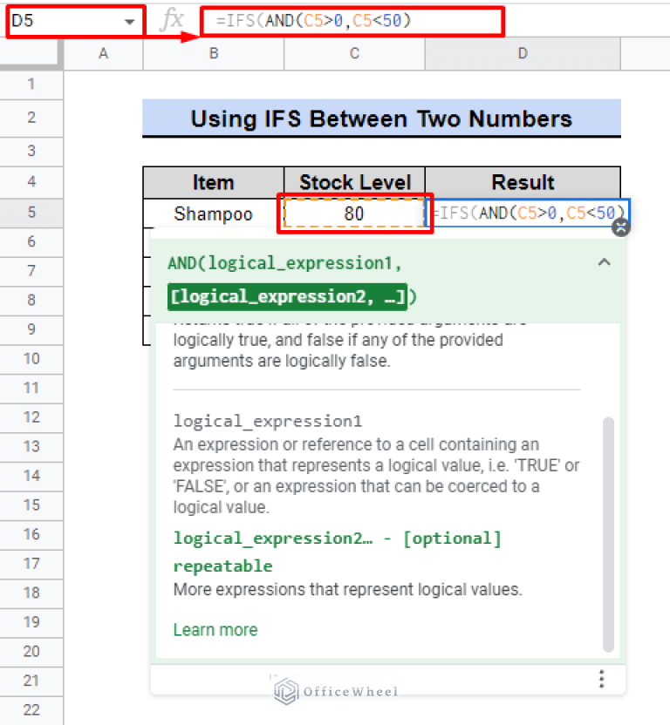Screen dimensions: 670x725
Task: Click the select-all corner box
Action: pyautogui.click(x=31, y=54)
